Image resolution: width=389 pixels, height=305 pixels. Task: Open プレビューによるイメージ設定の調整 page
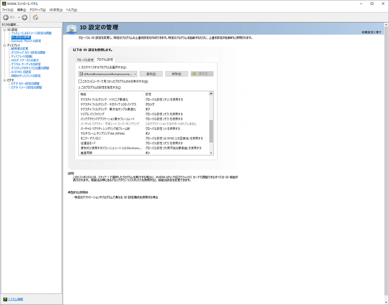31,33
